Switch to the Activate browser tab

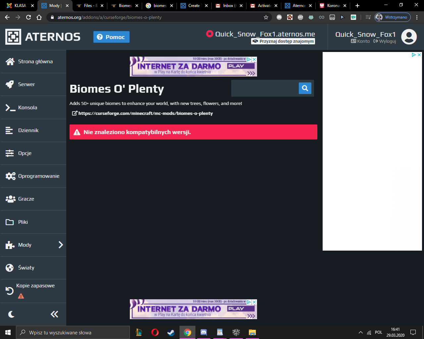pyautogui.click(x=264, y=6)
